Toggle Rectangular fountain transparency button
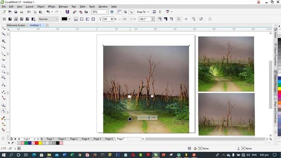 click(93, 19)
